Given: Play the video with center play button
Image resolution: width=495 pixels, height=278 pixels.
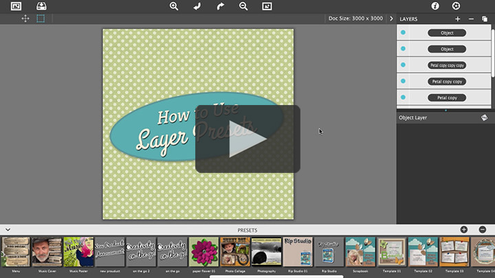Looking at the screenshot, I should pos(247,139).
